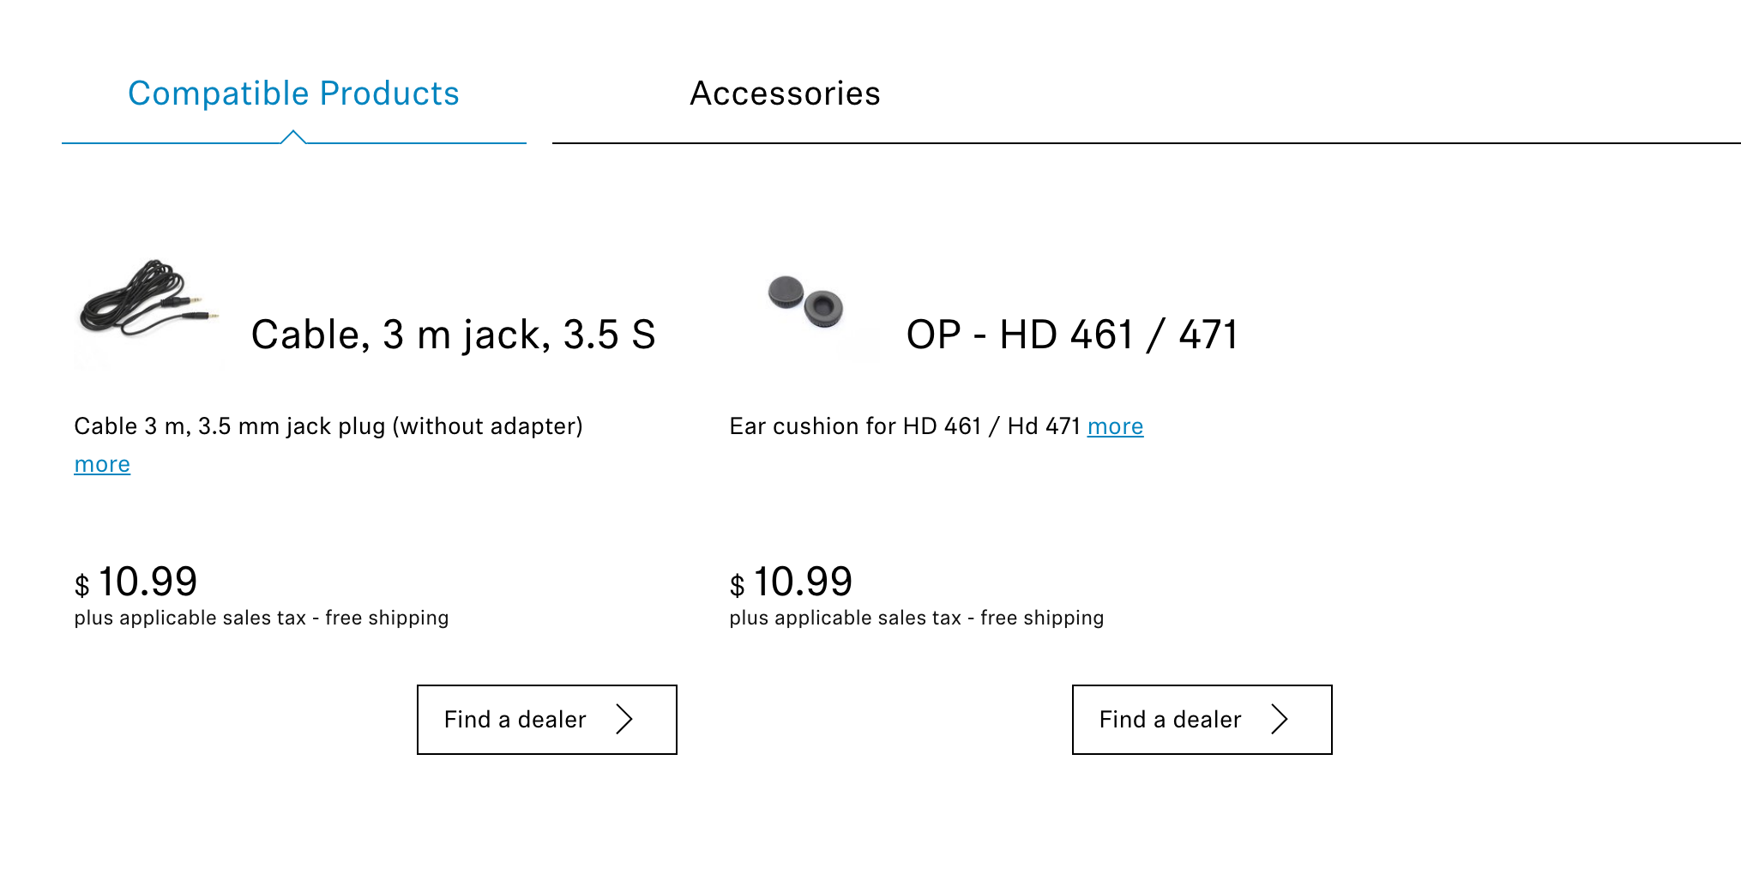1741x875 pixels.
Task: Click the dollar sign beside the cable price
Action: (x=81, y=586)
